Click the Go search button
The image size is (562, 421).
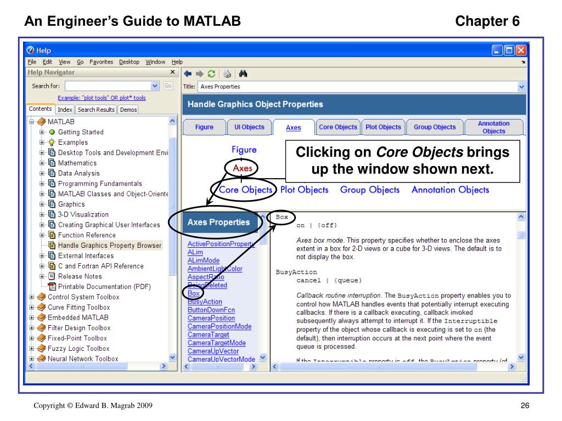tap(168, 86)
